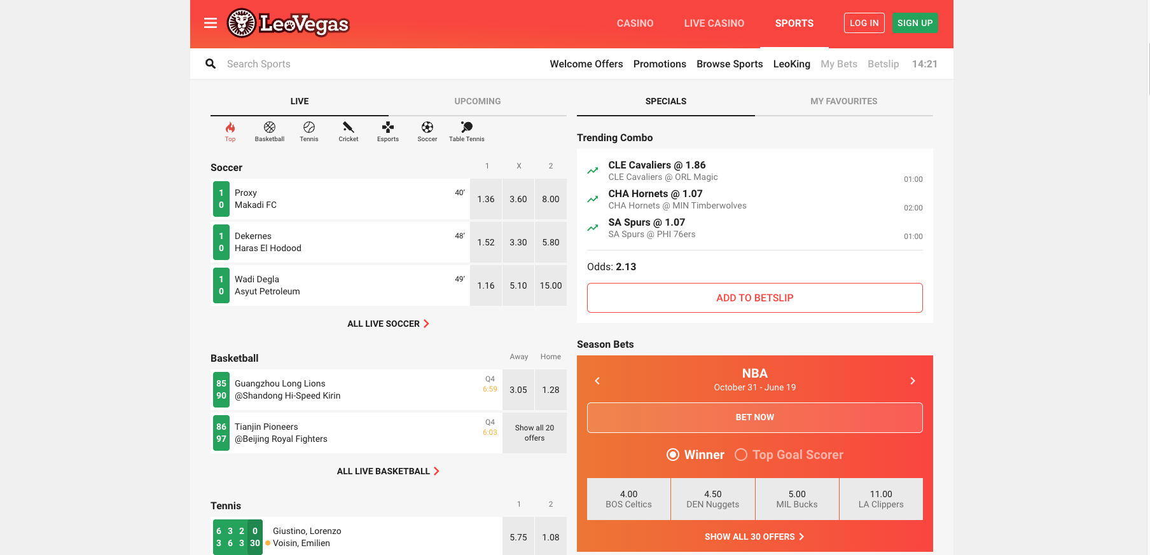The height and width of the screenshot is (555, 1150).
Task: Bet on Haras El Hodood at 5.80
Action: [x=551, y=242]
